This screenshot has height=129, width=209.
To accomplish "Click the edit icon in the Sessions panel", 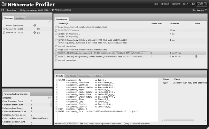I will tap(49, 22).
